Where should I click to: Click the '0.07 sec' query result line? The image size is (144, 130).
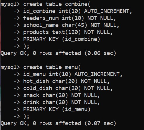pyautogui.click(x=58, y=123)
